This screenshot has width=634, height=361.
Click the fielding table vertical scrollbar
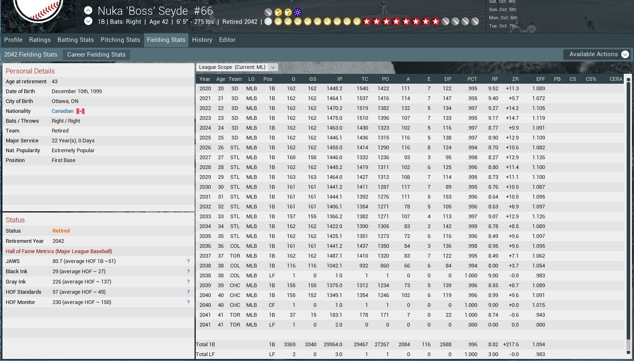pos(628,205)
